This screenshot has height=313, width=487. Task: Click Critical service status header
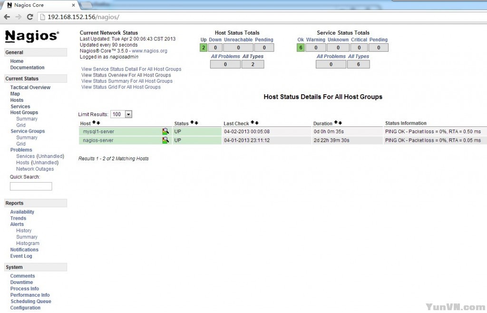tap(359, 40)
